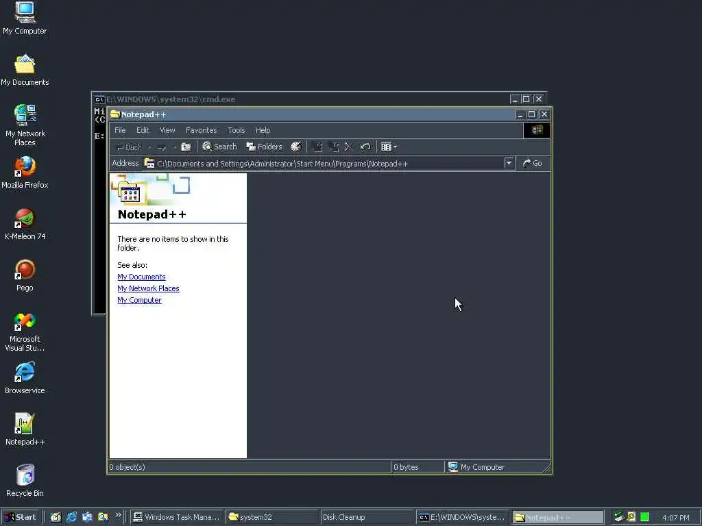Click Safely Remove Hardware tray icon
702x526 pixels.
619,517
